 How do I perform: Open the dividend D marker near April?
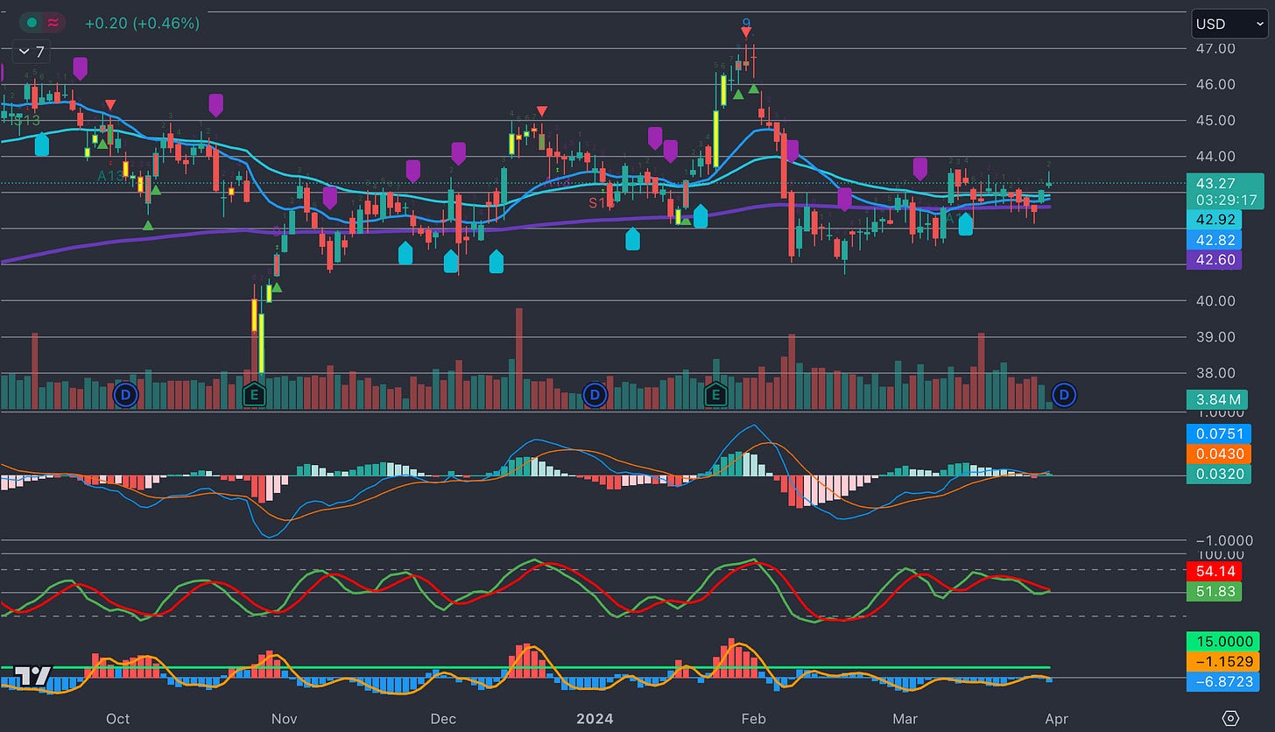1065,395
